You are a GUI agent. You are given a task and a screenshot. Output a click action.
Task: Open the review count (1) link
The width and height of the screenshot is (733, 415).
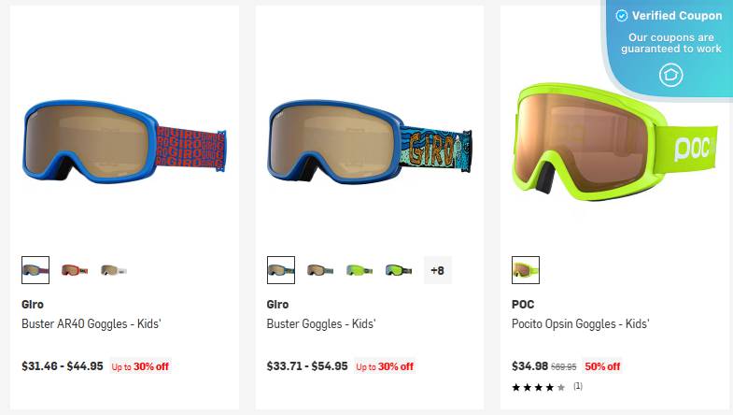(x=578, y=386)
